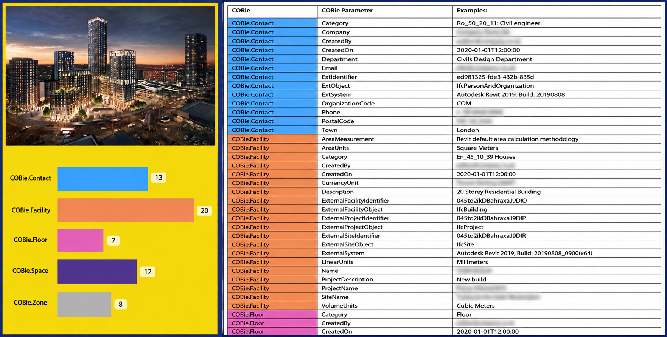This screenshot has height=337, width=667.
Task: Click the value label 12 beside Space bar
Action: pos(148,272)
